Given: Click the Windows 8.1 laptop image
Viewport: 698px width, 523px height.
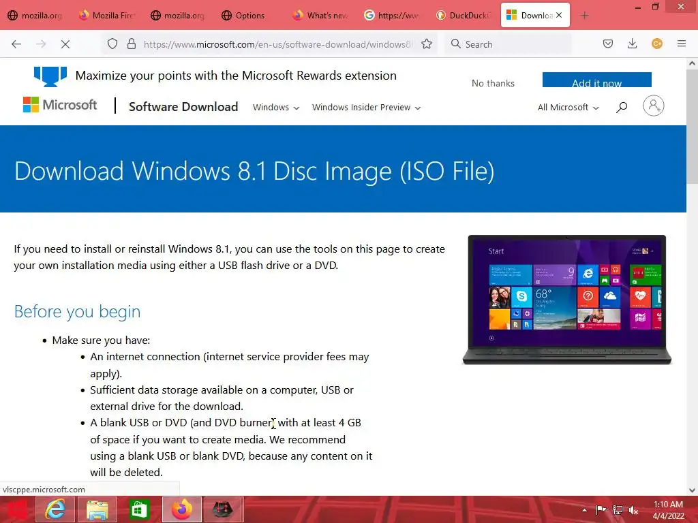Looking at the screenshot, I should [x=566, y=300].
